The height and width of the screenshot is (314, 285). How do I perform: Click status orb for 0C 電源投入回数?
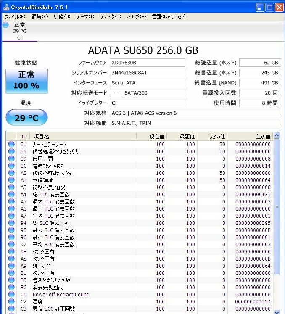point(11,166)
